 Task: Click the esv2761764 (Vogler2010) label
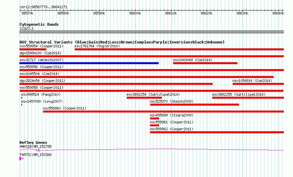click(97, 46)
